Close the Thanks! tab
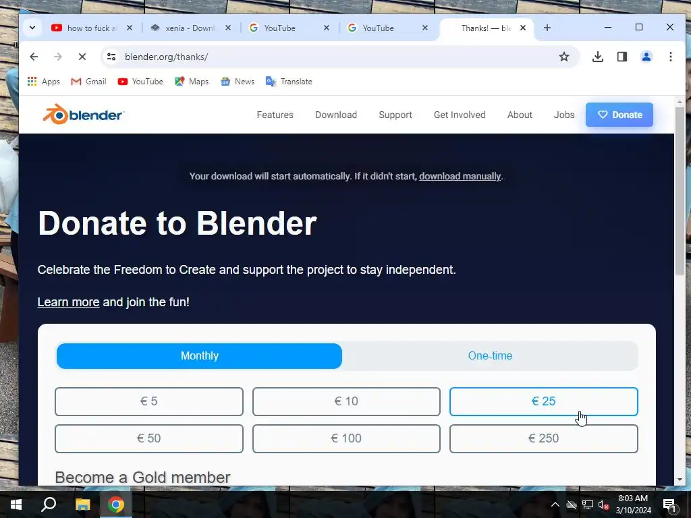691x518 pixels. coord(523,28)
